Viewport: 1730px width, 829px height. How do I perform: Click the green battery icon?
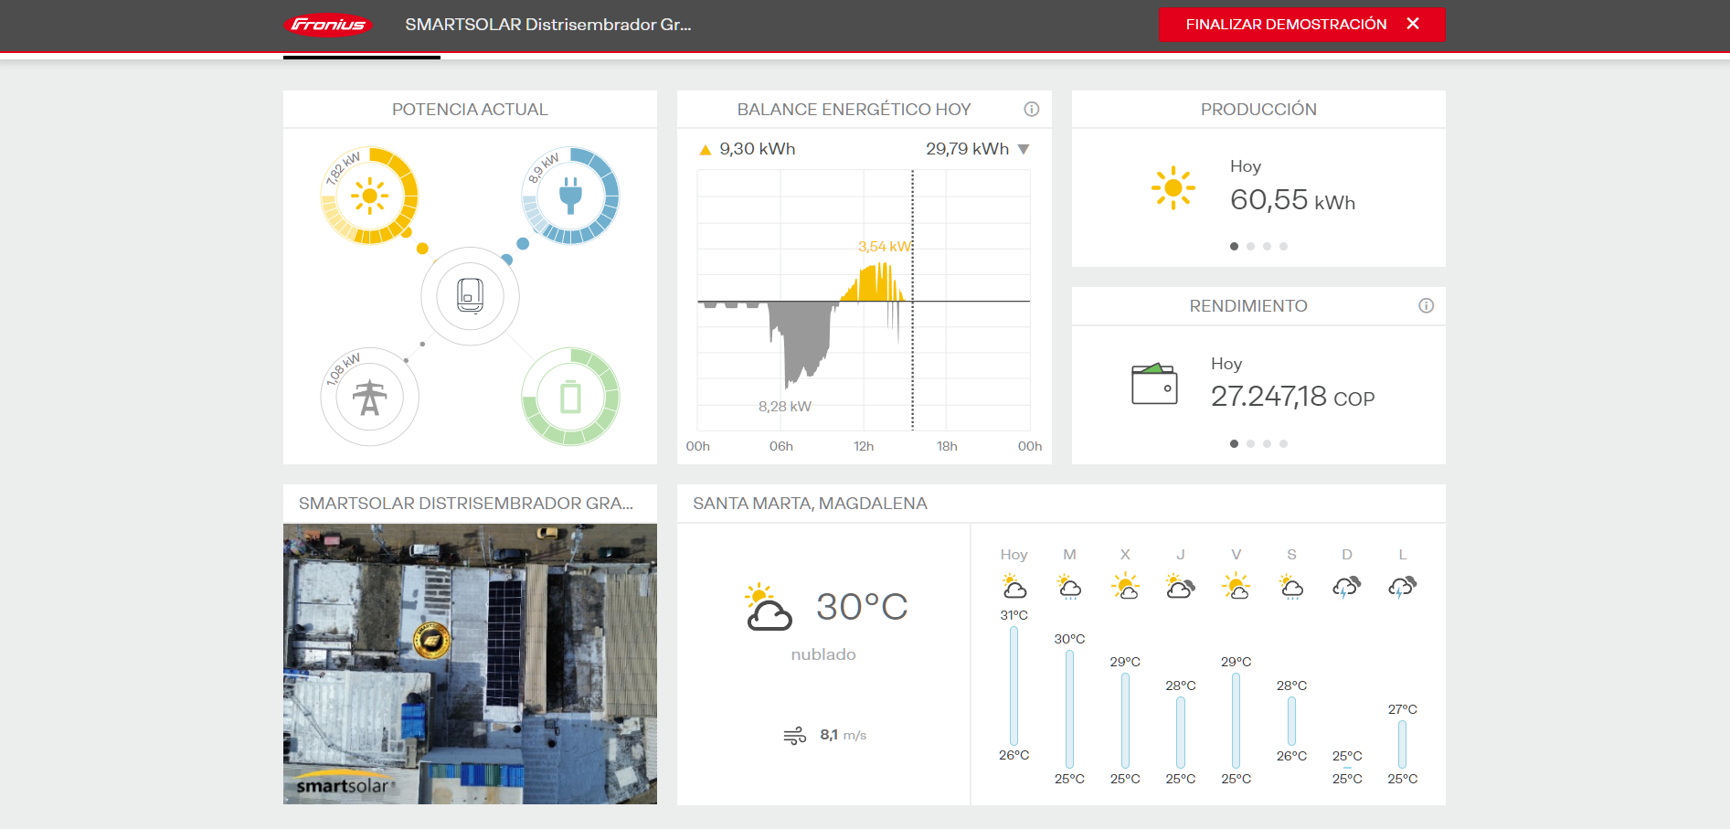pos(570,398)
